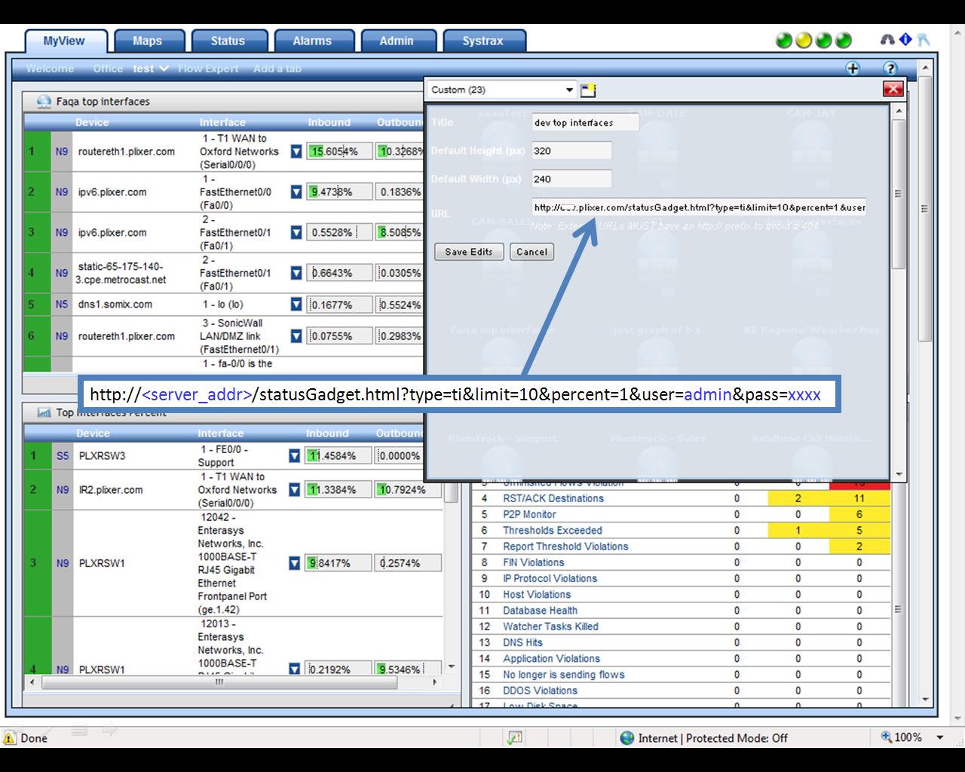Go to the Status tab

(228, 41)
